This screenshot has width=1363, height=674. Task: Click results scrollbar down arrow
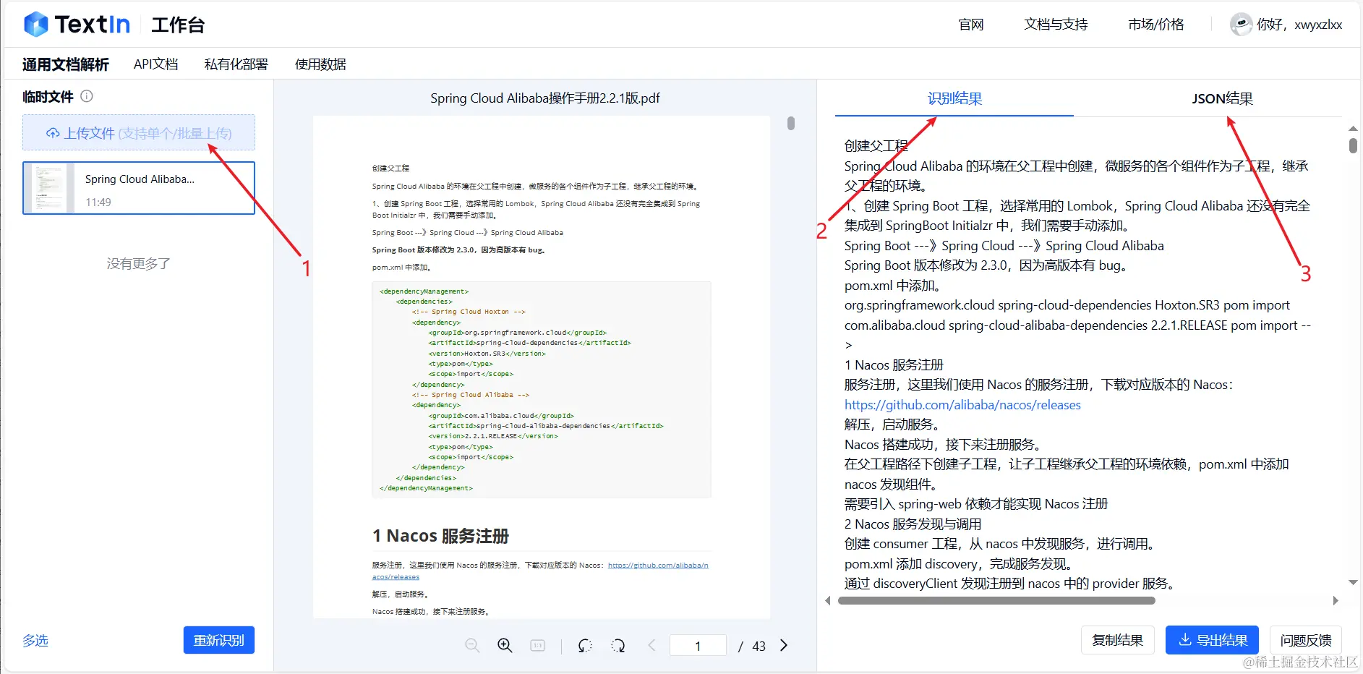pos(1353,582)
